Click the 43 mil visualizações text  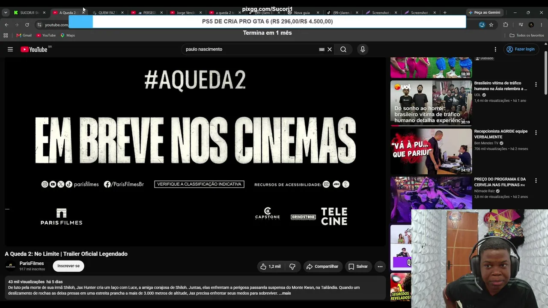point(26,282)
